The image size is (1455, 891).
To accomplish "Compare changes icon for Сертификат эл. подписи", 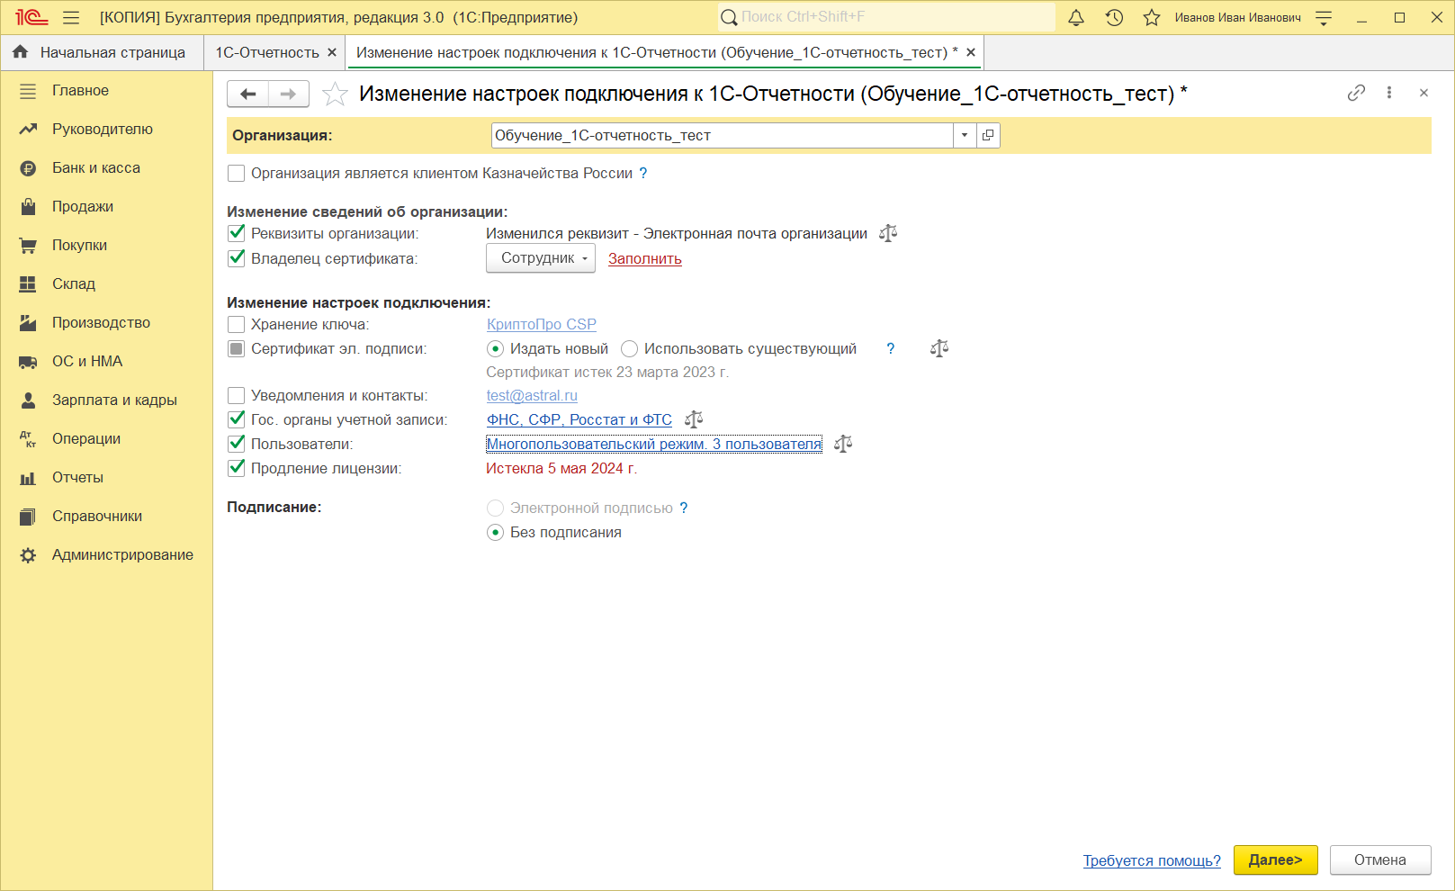I will (x=939, y=348).
